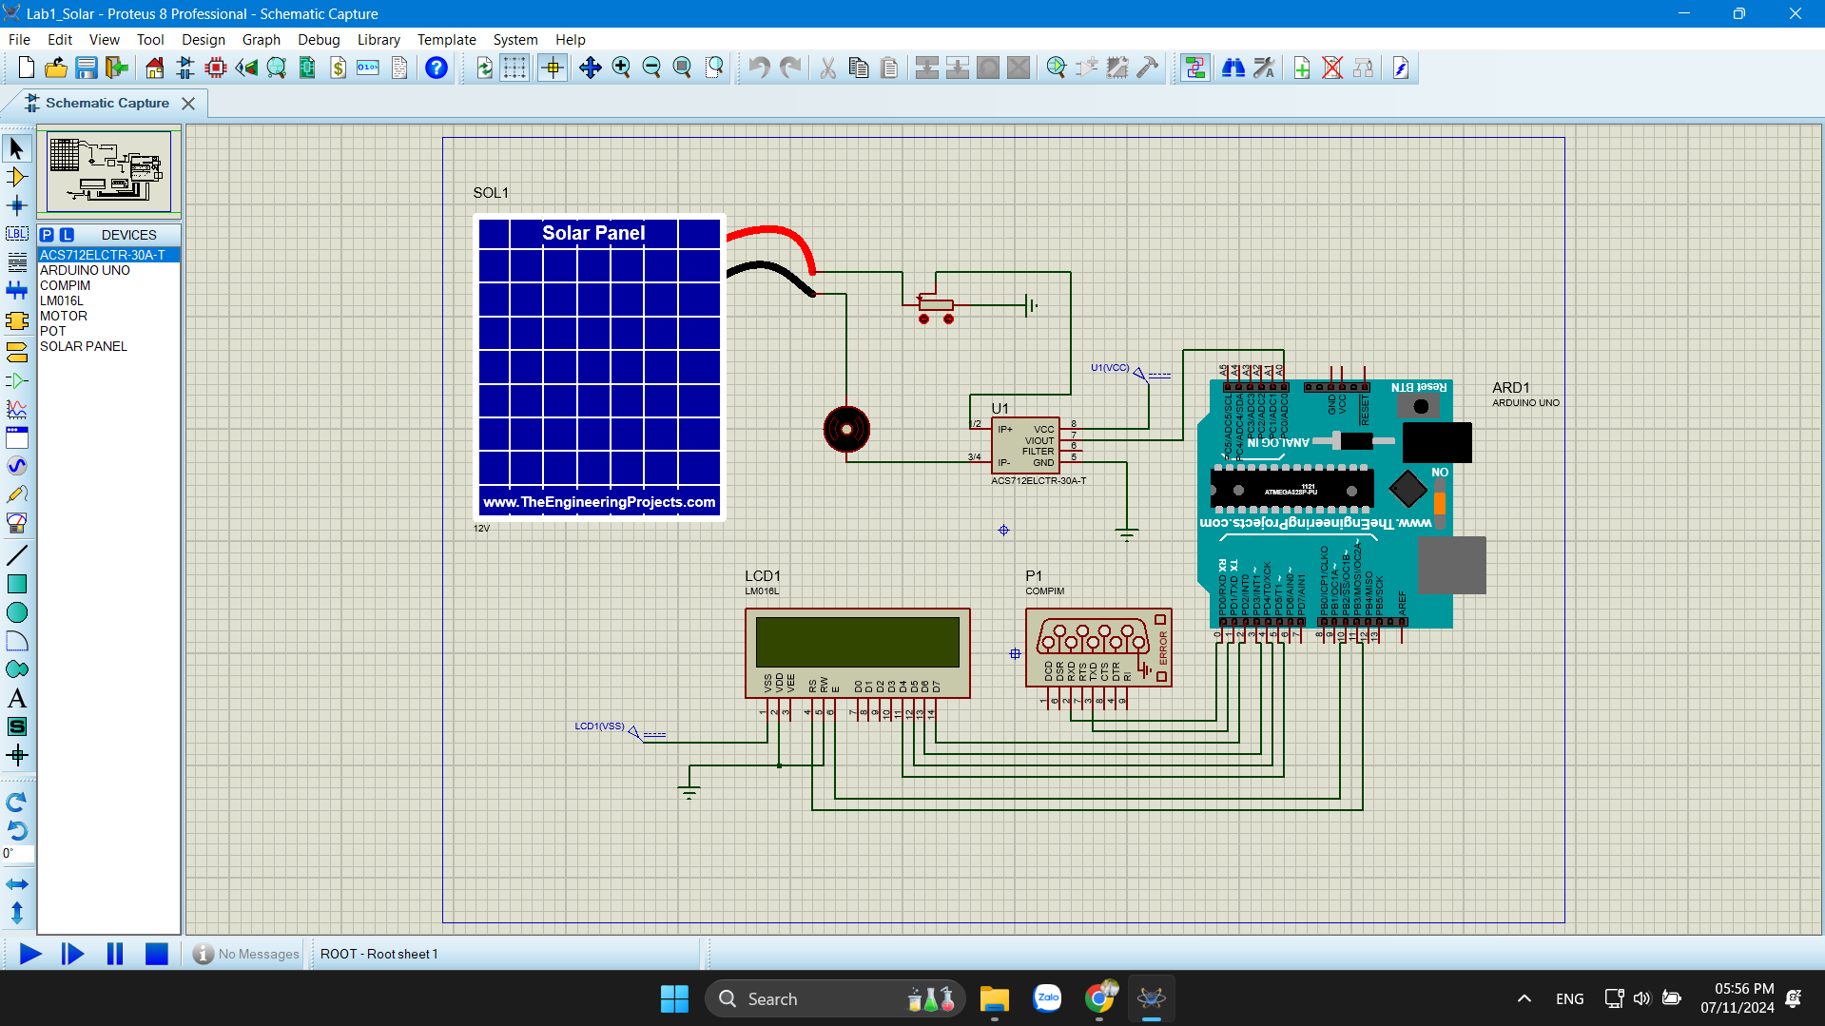The height and width of the screenshot is (1026, 1825).
Task: Select SOLAR PANEL in the devices list
Action: click(108, 346)
